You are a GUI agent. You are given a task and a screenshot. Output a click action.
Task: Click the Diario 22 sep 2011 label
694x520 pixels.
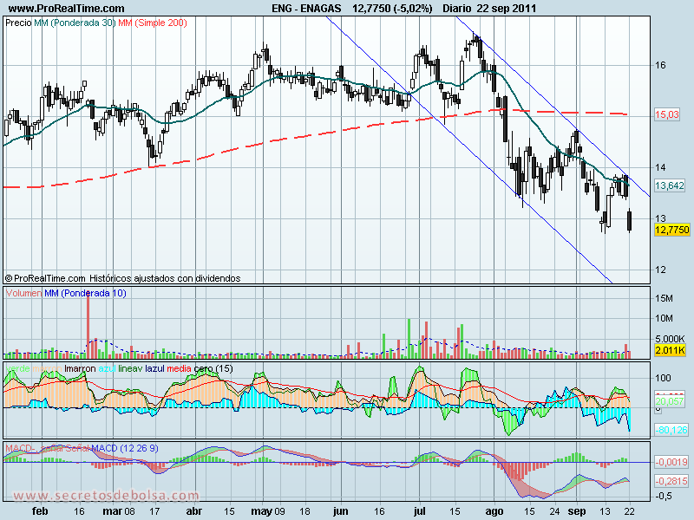pyautogui.click(x=489, y=9)
